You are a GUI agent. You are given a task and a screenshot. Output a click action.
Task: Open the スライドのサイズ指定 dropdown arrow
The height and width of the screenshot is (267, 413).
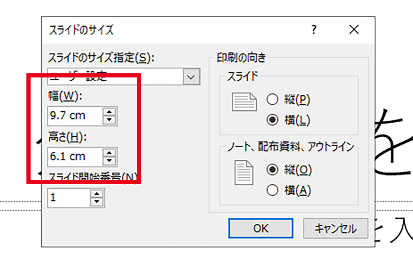tap(190, 77)
